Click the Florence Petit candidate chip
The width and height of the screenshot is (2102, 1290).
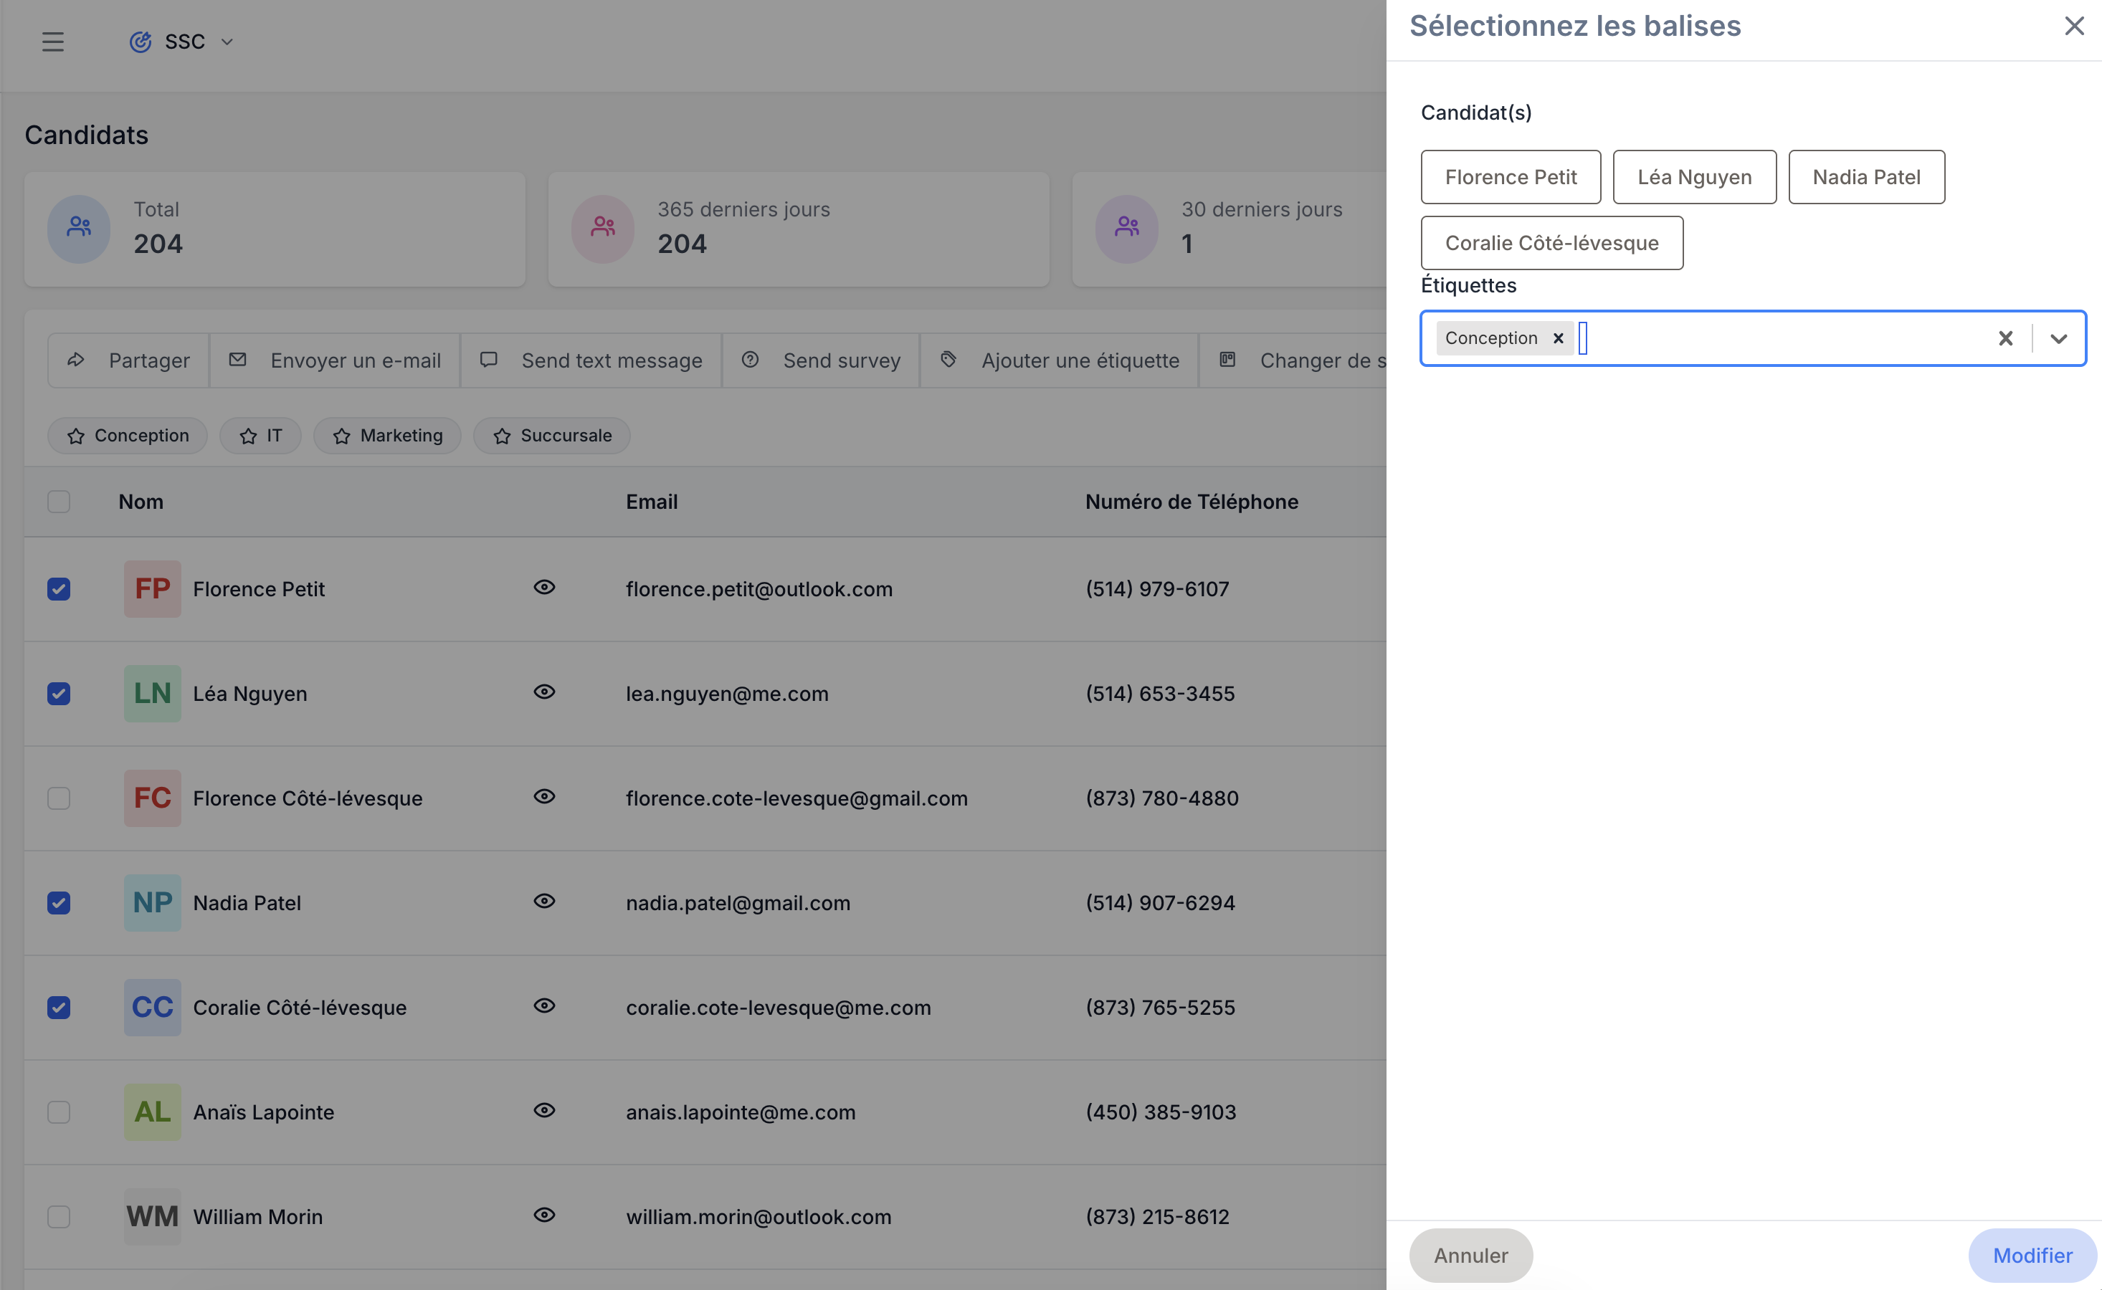pyautogui.click(x=1511, y=176)
